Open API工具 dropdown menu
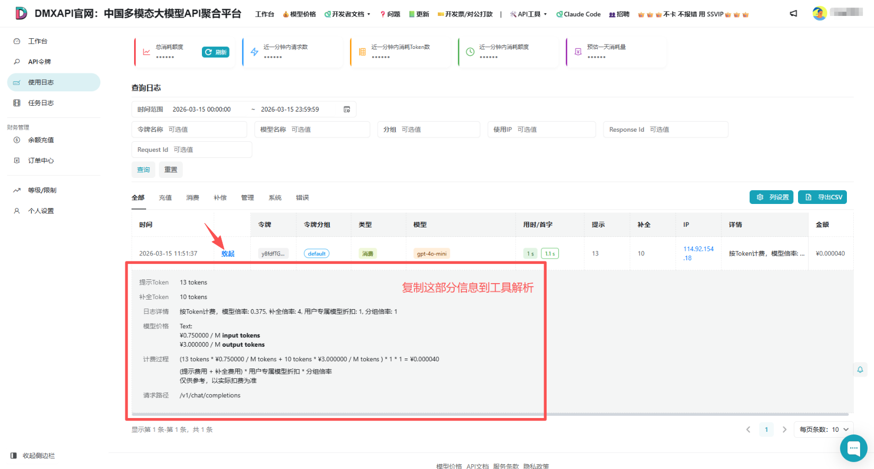This screenshot has width=874, height=469. (528, 14)
